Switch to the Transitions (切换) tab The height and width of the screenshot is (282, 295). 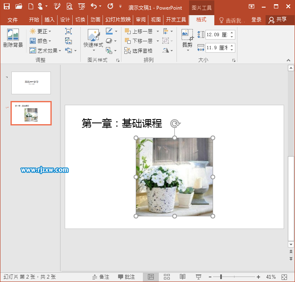[80, 20]
